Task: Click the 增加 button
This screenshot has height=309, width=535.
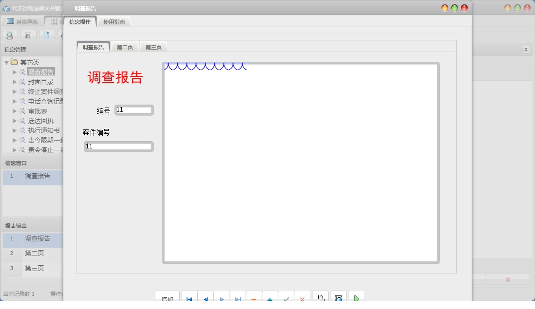Action: coord(167,297)
